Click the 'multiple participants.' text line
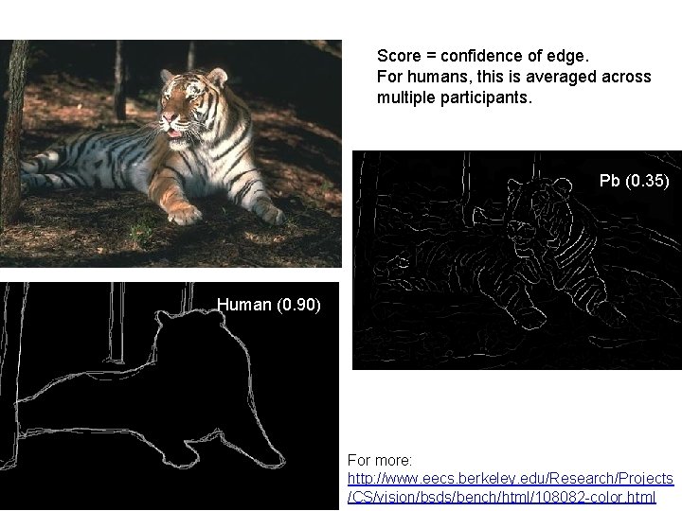 tap(454, 97)
